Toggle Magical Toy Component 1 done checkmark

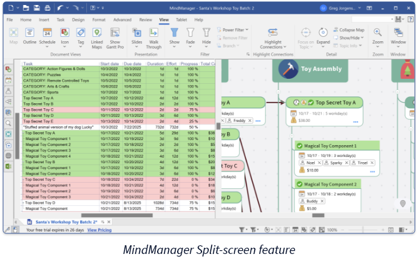tap(299, 146)
